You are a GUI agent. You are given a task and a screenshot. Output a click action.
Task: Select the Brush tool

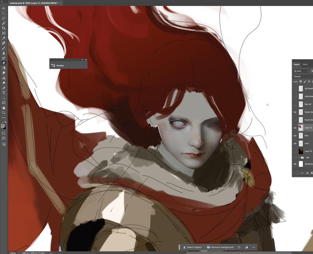click(x=4, y=48)
